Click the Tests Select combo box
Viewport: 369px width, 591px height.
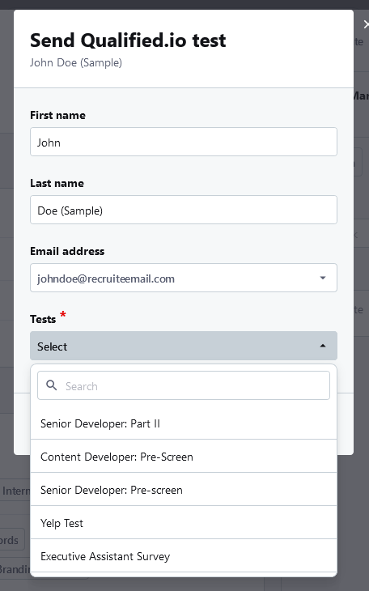click(184, 346)
